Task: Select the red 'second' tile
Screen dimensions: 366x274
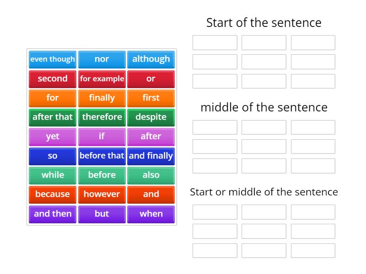Action: 53,79
